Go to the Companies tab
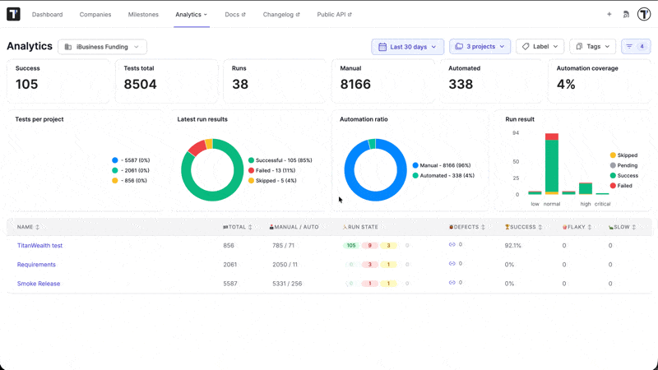Image resolution: width=658 pixels, height=370 pixels. pos(95,14)
